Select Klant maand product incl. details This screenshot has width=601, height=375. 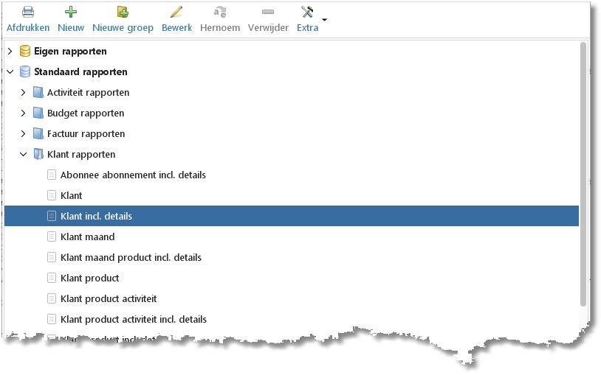pyautogui.click(x=131, y=258)
